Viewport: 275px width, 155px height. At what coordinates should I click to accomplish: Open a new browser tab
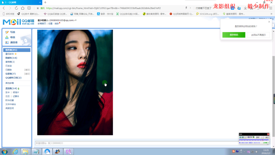click(x=45, y=2)
